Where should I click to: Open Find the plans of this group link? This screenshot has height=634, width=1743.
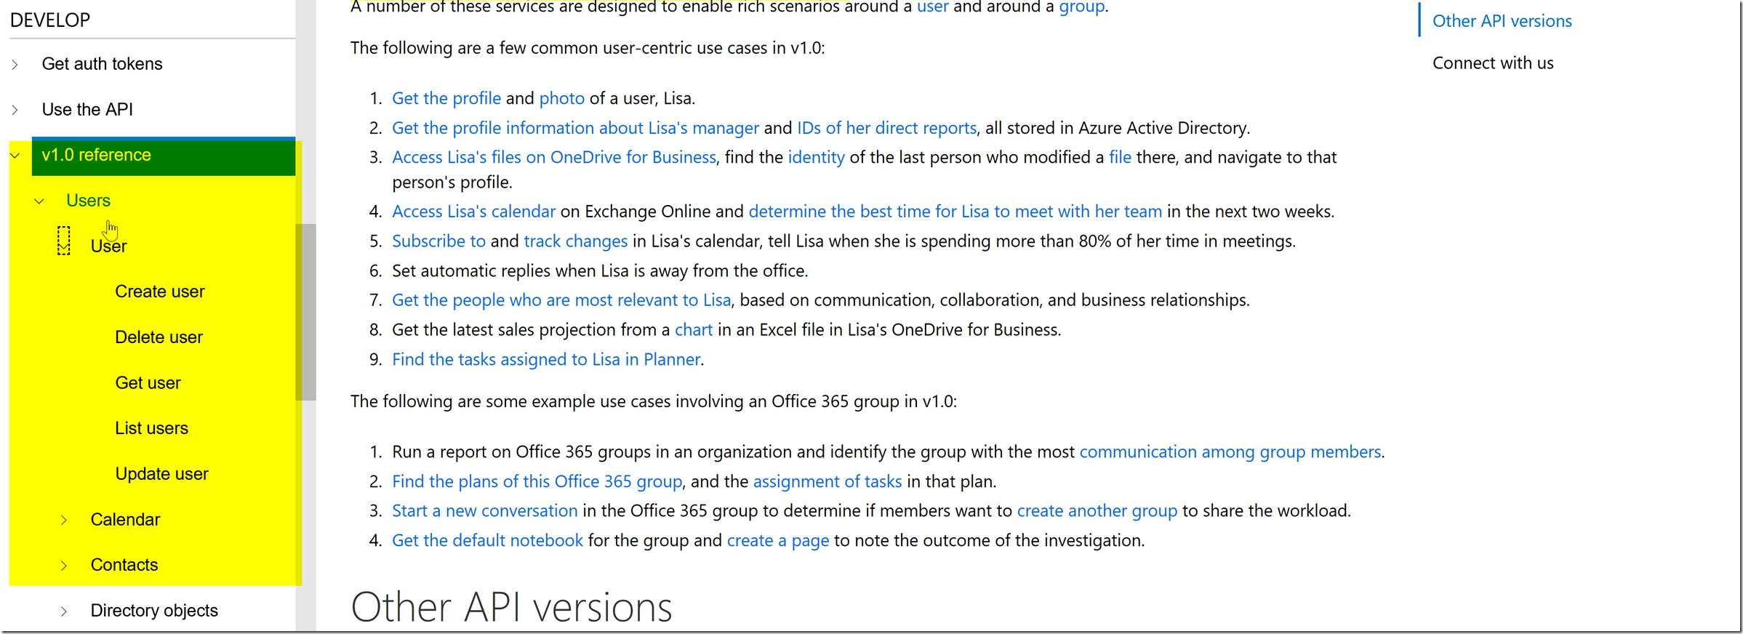point(537,482)
